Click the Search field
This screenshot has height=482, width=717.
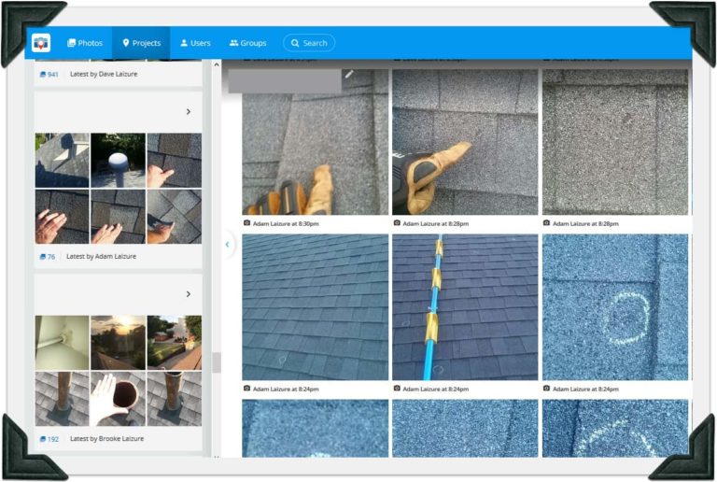click(309, 43)
